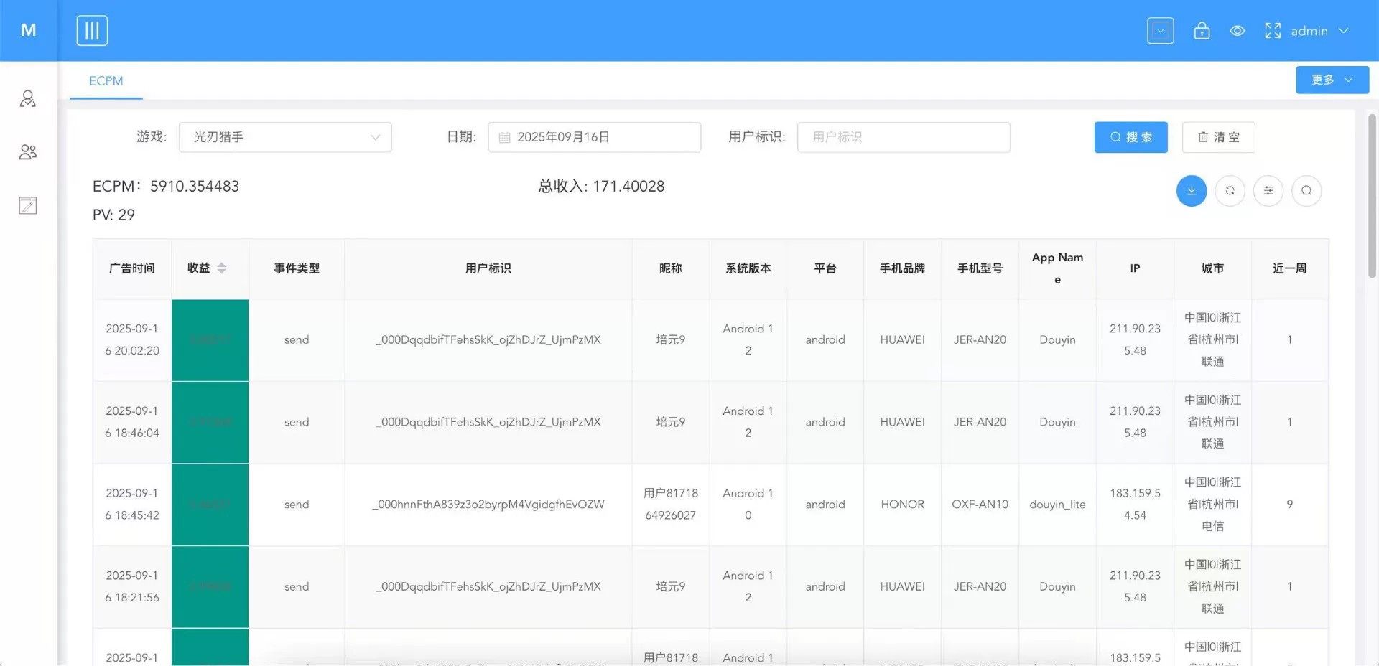
Task: Click the blue 搜索 button
Action: (1130, 137)
